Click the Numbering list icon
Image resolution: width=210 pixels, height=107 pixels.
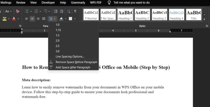pos(36,11)
